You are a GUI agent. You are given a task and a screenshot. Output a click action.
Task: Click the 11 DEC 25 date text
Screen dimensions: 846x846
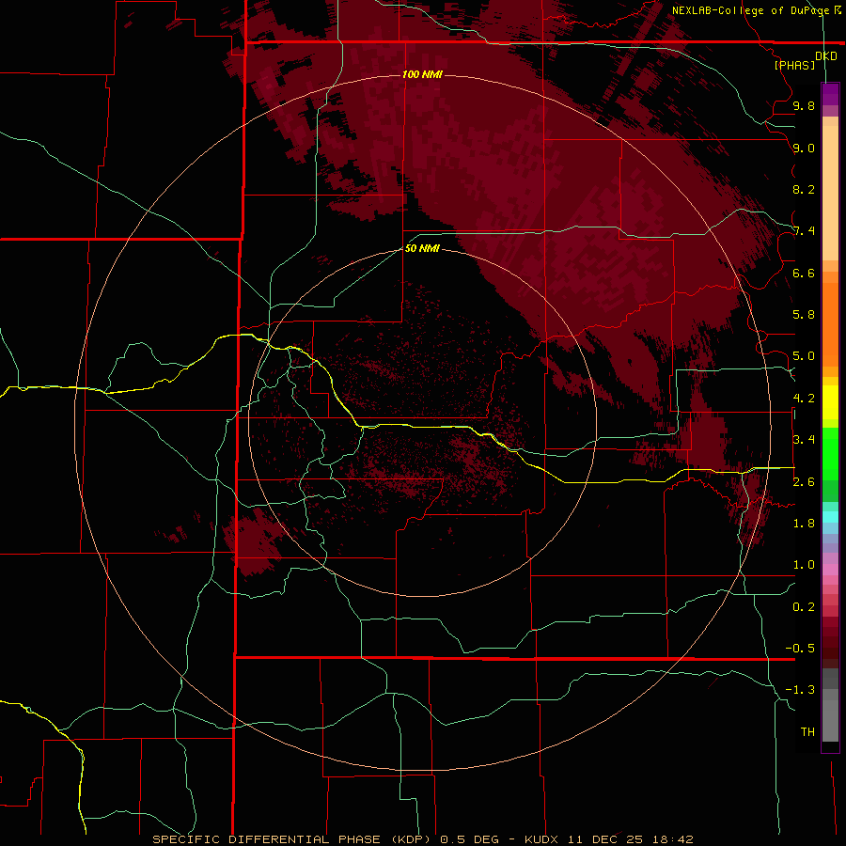(x=606, y=839)
